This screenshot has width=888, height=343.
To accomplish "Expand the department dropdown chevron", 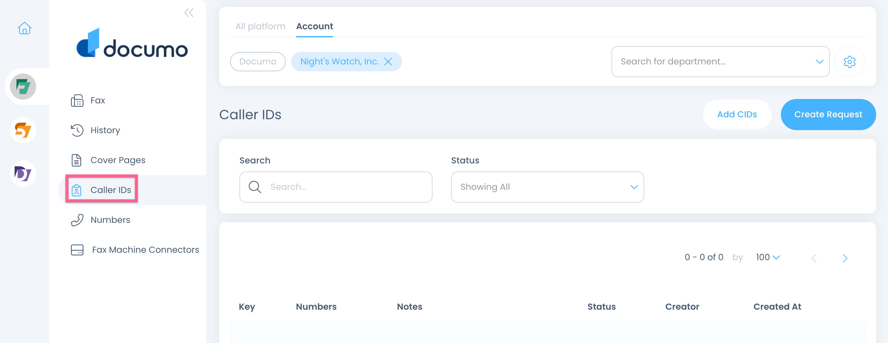I will pos(820,62).
